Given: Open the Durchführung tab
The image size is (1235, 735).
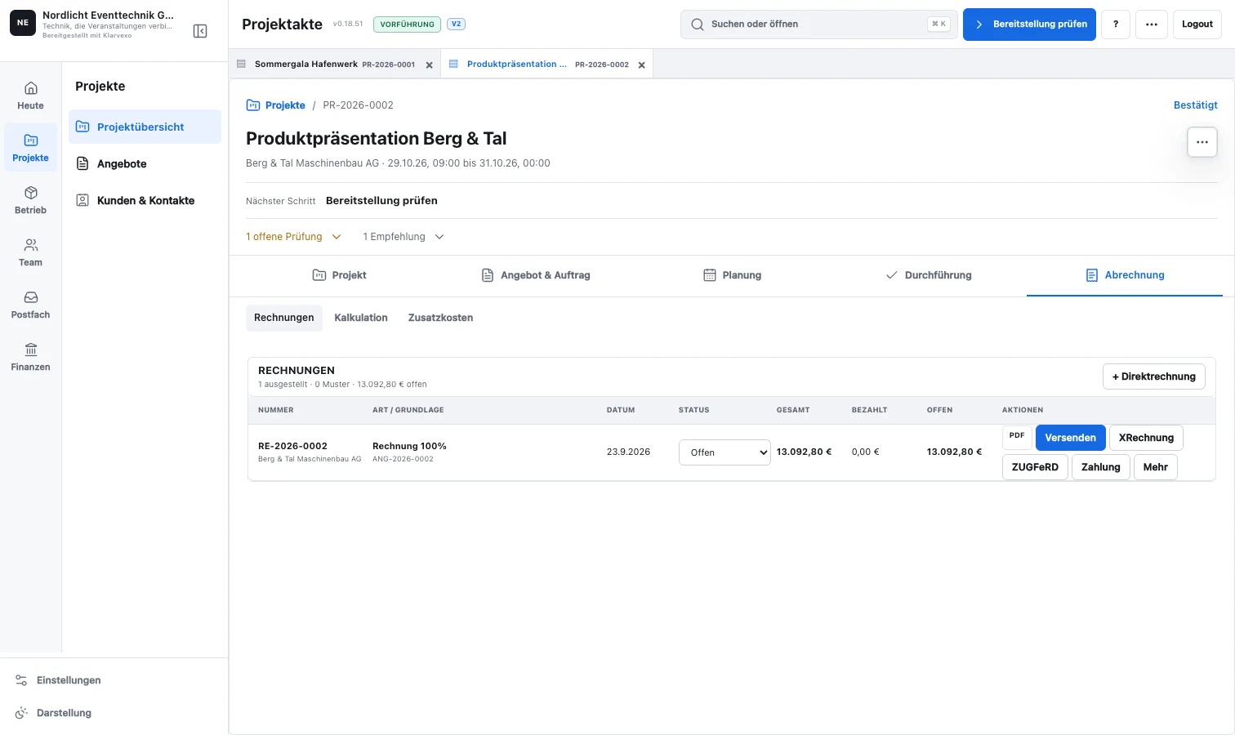Looking at the screenshot, I should click(928, 275).
